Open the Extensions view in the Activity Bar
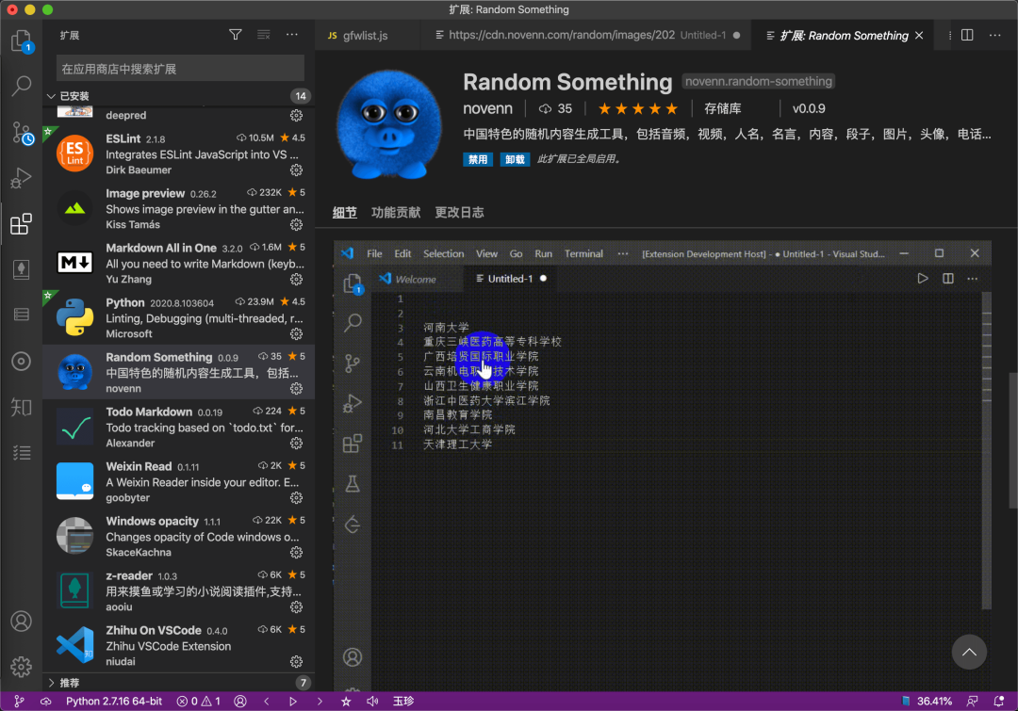The image size is (1018, 711). 22,224
